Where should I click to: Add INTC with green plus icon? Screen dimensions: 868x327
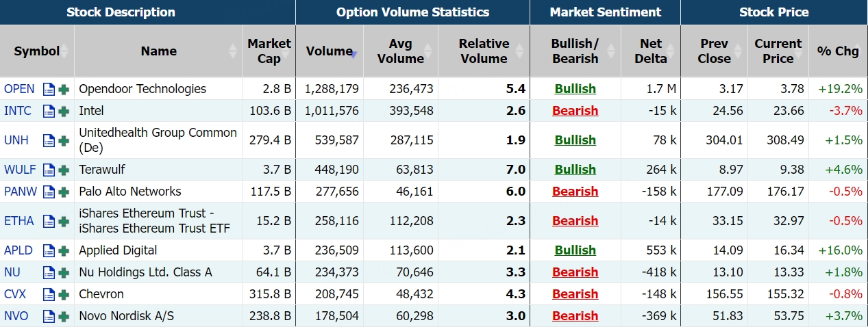(x=64, y=111)
